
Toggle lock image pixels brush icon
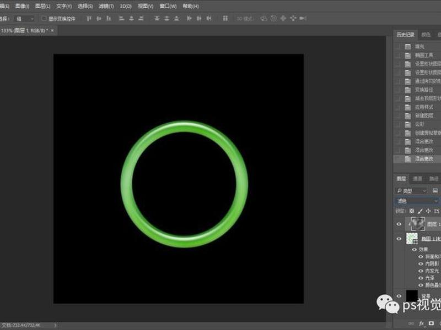pos(420,211)
